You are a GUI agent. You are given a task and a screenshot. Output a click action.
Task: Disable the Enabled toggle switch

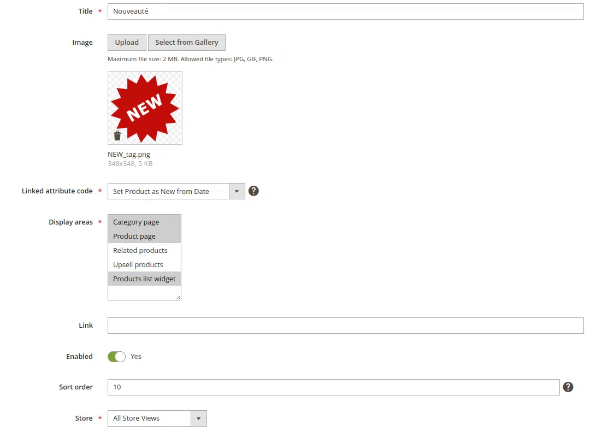(116, 356)
